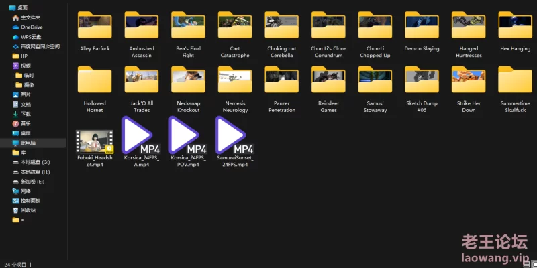The width and height of the screenshot is (537, 268).
Task: Select the Fubuki_Headshot.mp4 video thumbnail
Action: coord(94,142)
